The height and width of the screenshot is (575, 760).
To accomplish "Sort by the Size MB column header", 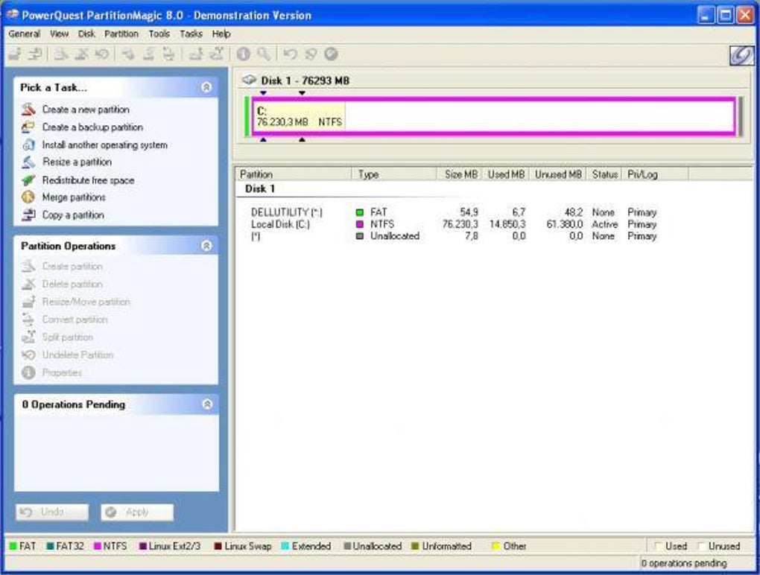I will tap(459, 174).
